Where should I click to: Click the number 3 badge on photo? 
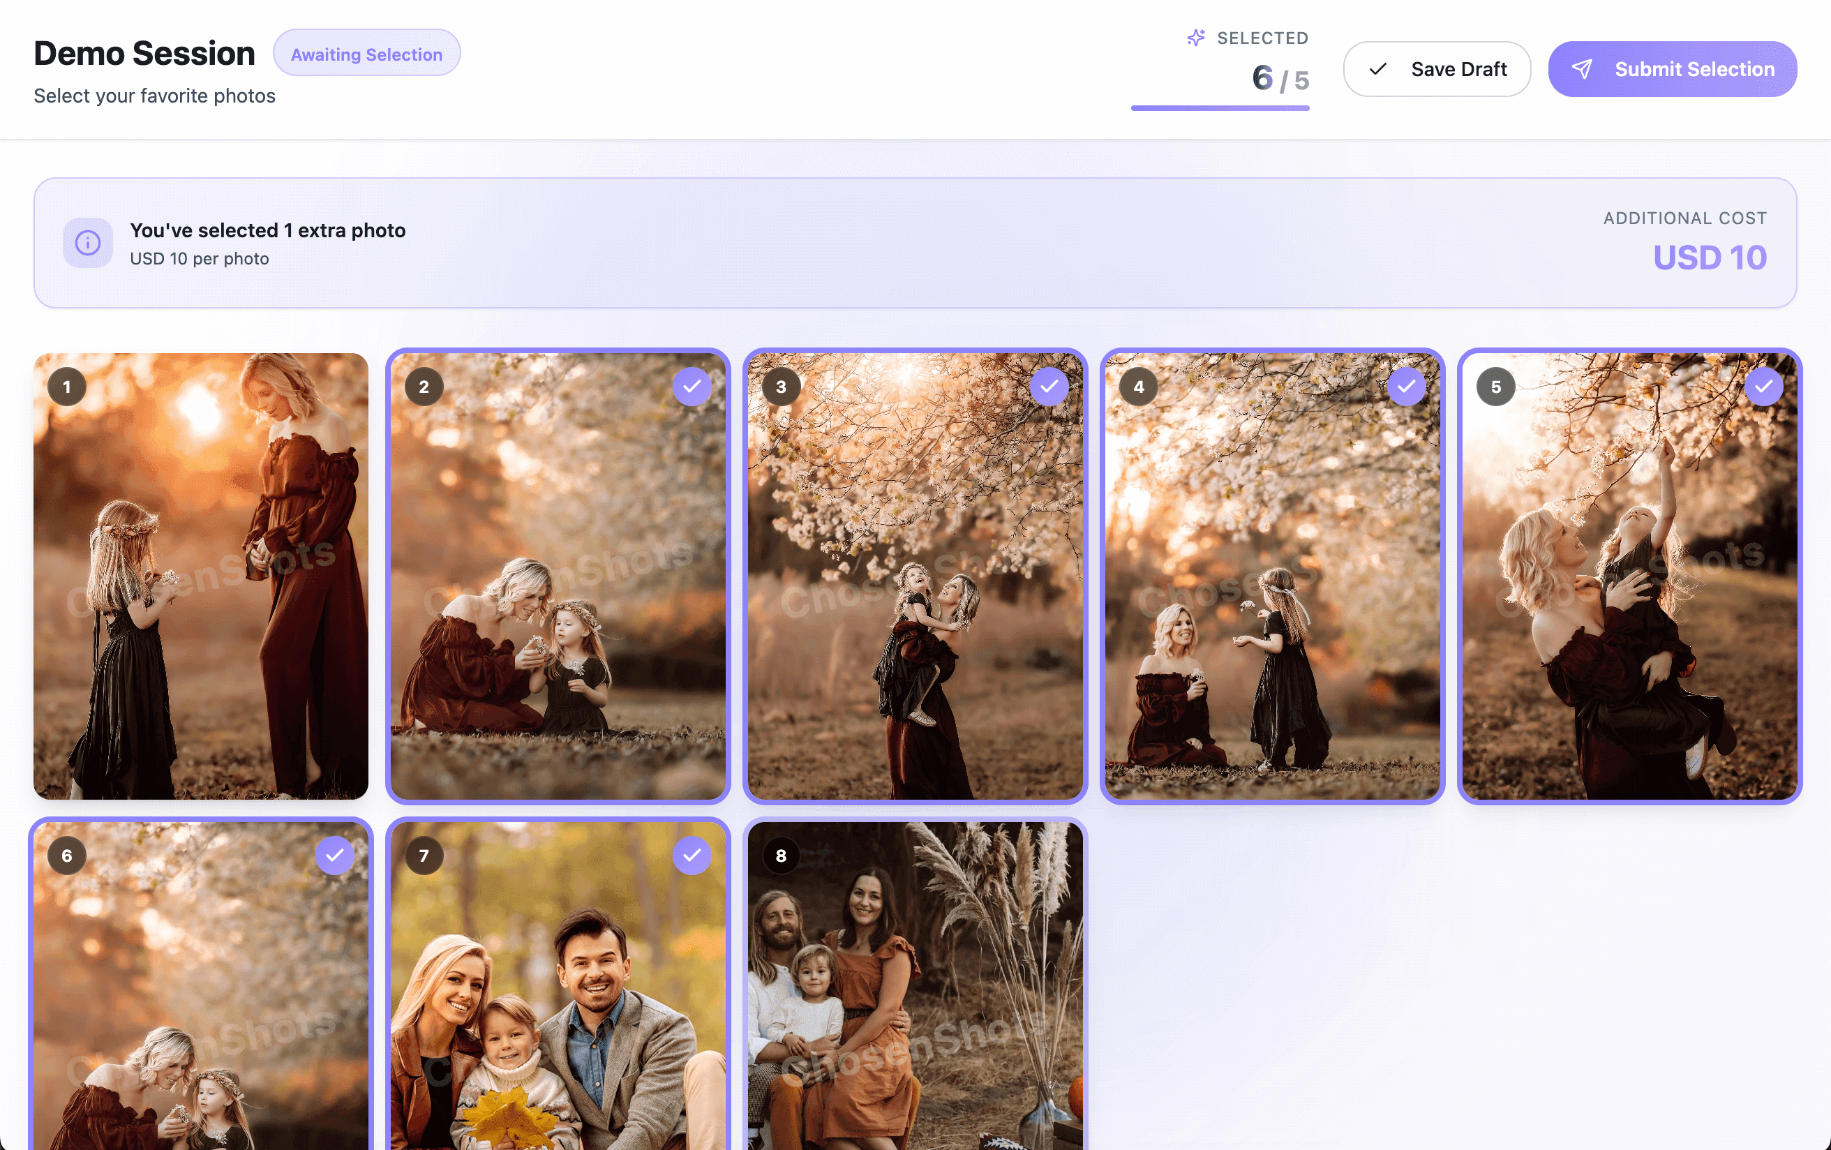pos(781,387)
